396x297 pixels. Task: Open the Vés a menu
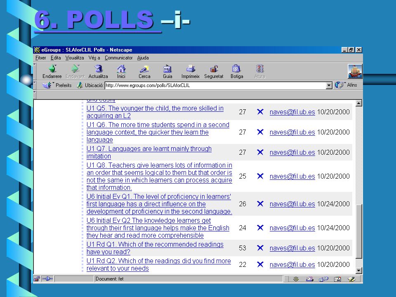point(94,58)
